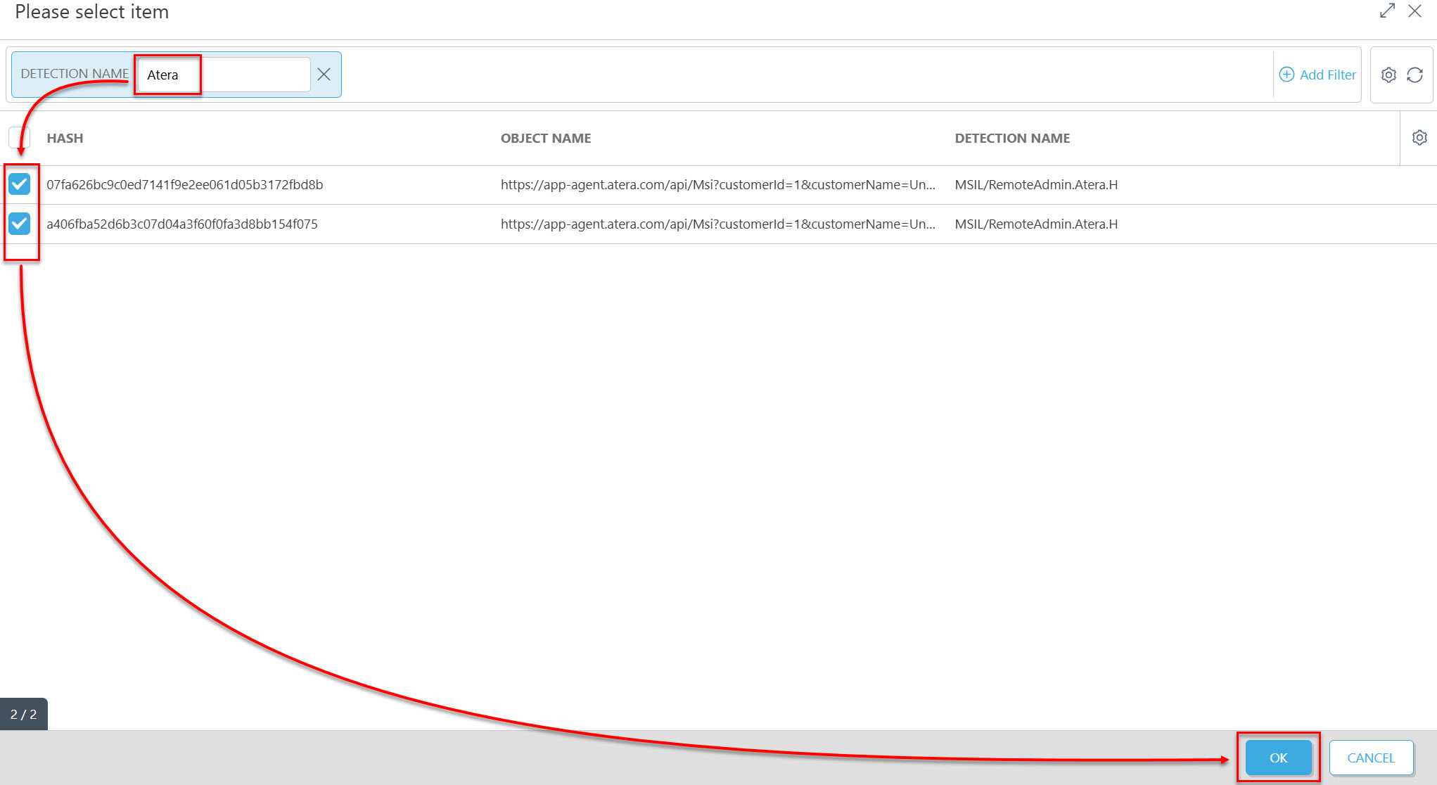The width and height of the screenshot is (1437, 785).
Task: Uncheck the row with hash starting 07fa626b
Action: pos(19,184)
